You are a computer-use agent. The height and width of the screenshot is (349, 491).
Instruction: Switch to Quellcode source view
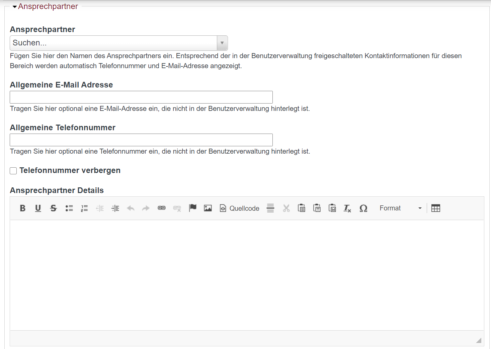(240, 208)
